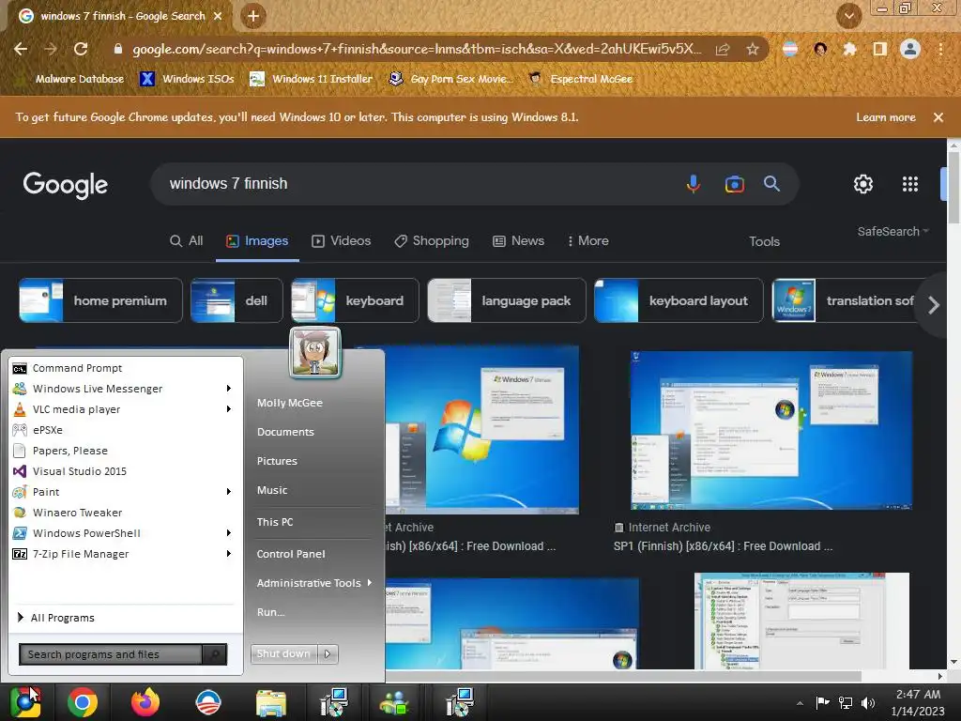Open the Chrome tab search chevron
Screen dimensions: 961x721
click(848, 16)
